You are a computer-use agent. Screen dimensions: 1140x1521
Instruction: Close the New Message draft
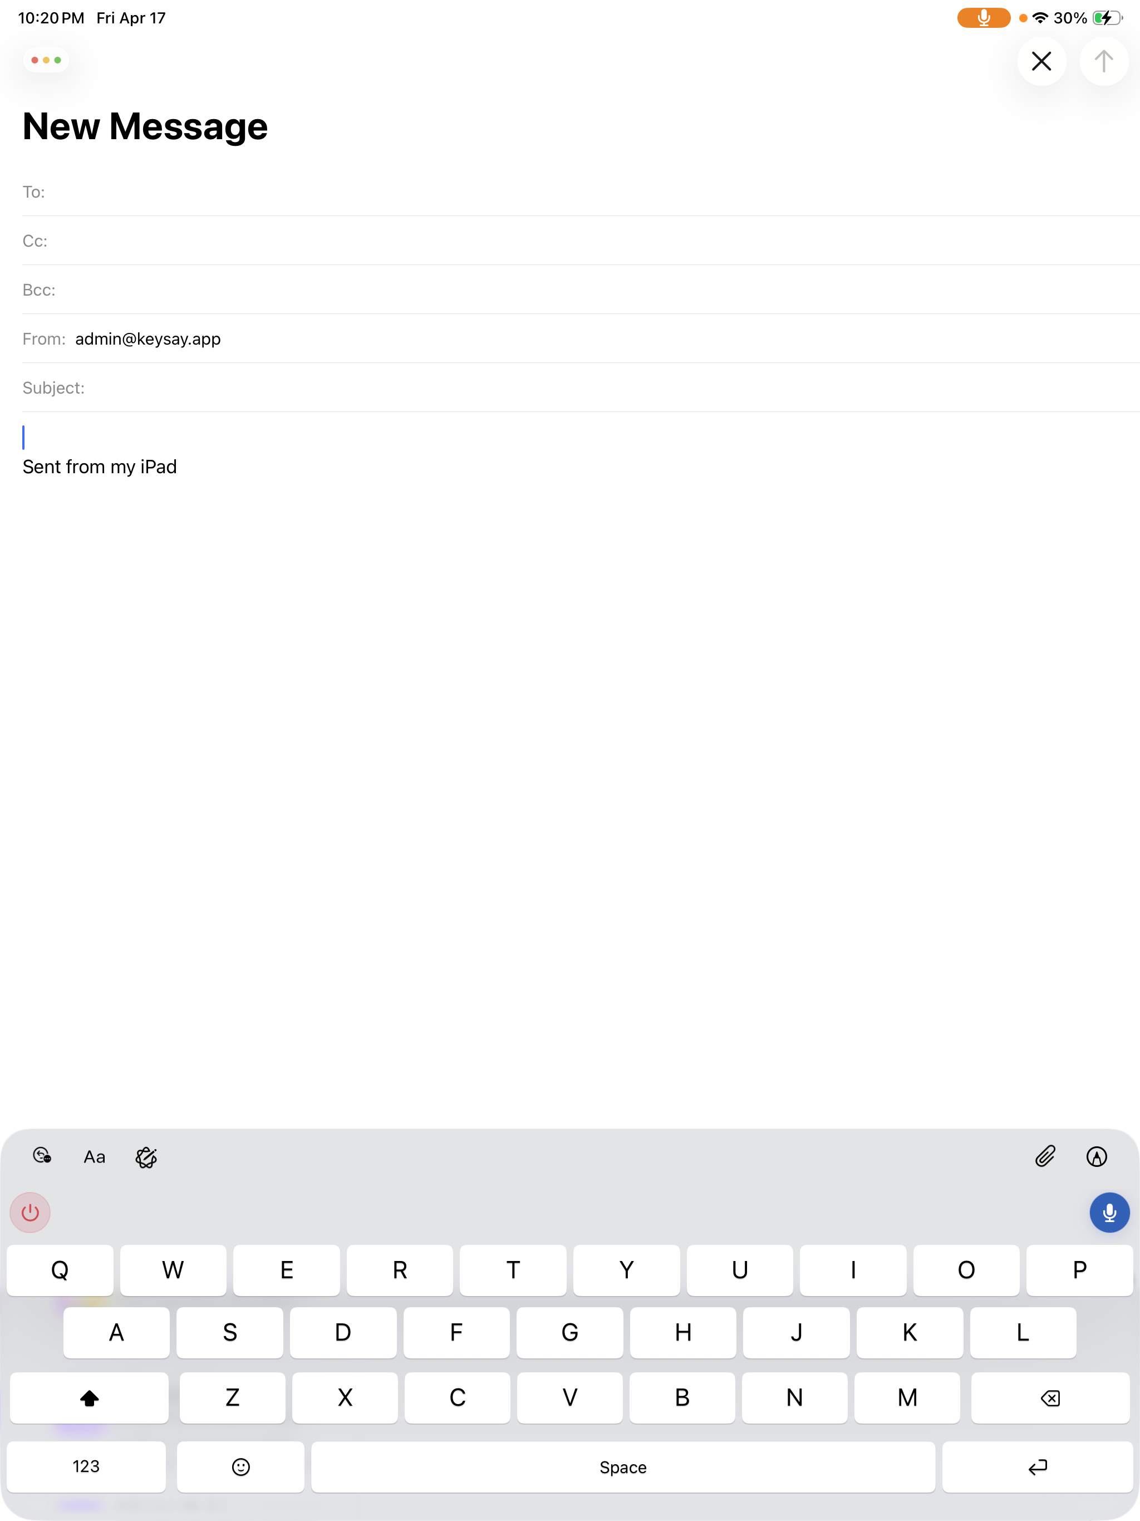coord(1041,61)
